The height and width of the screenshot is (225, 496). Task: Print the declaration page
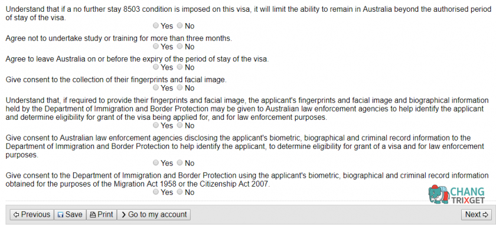102,214
